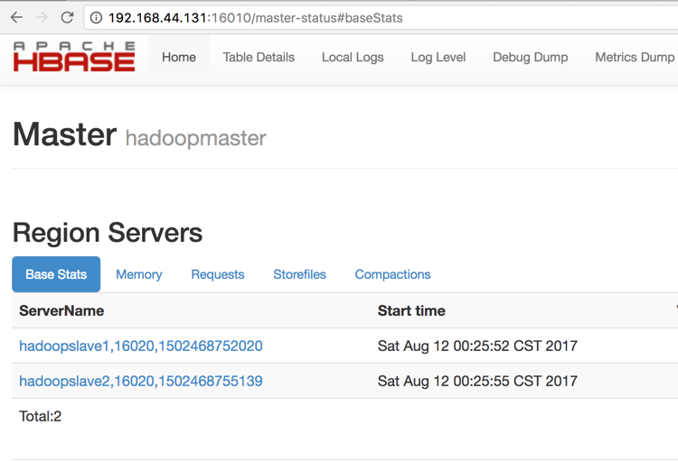
Task: Click the browser back arrow
Action: tap(16, 17)
